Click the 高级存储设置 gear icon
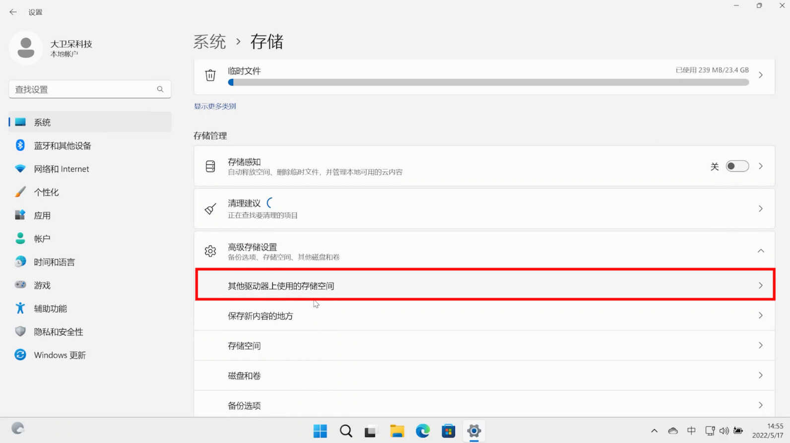Screen dimensions: 790x443 (x=210, y=251)
